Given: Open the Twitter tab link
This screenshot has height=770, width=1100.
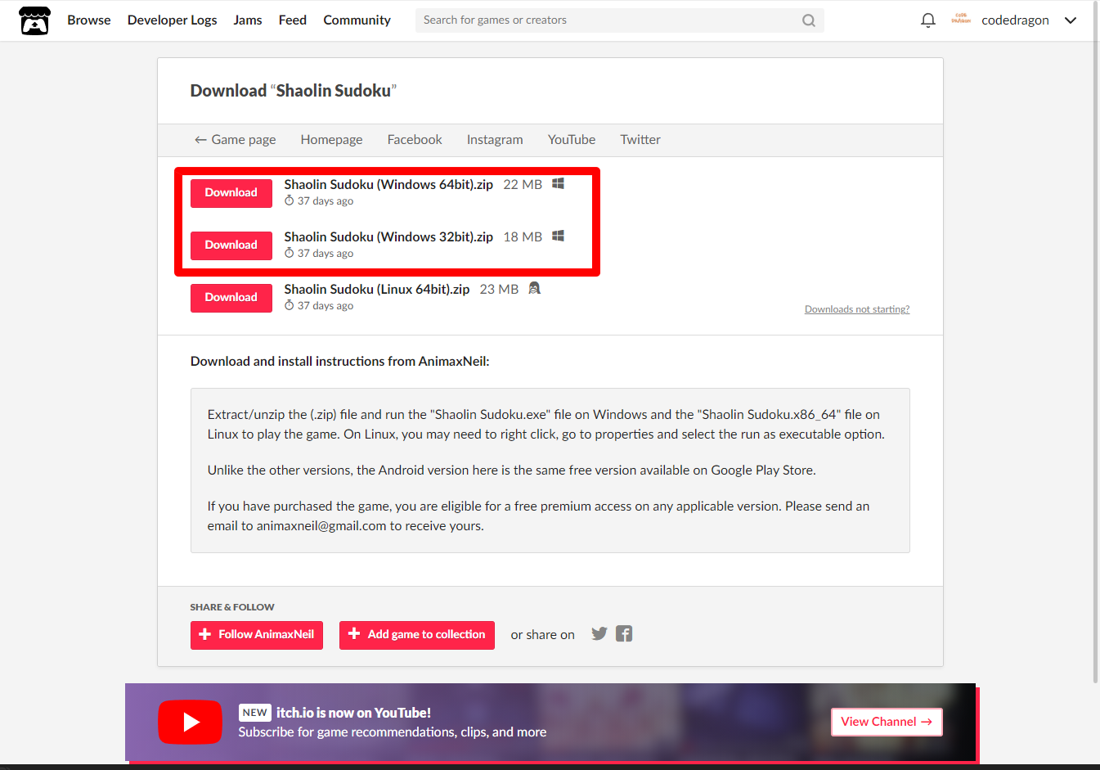Looking at the screenshot, I should [640, 140].
